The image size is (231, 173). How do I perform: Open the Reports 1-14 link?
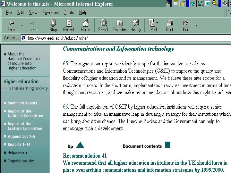(x=19, y=144)
